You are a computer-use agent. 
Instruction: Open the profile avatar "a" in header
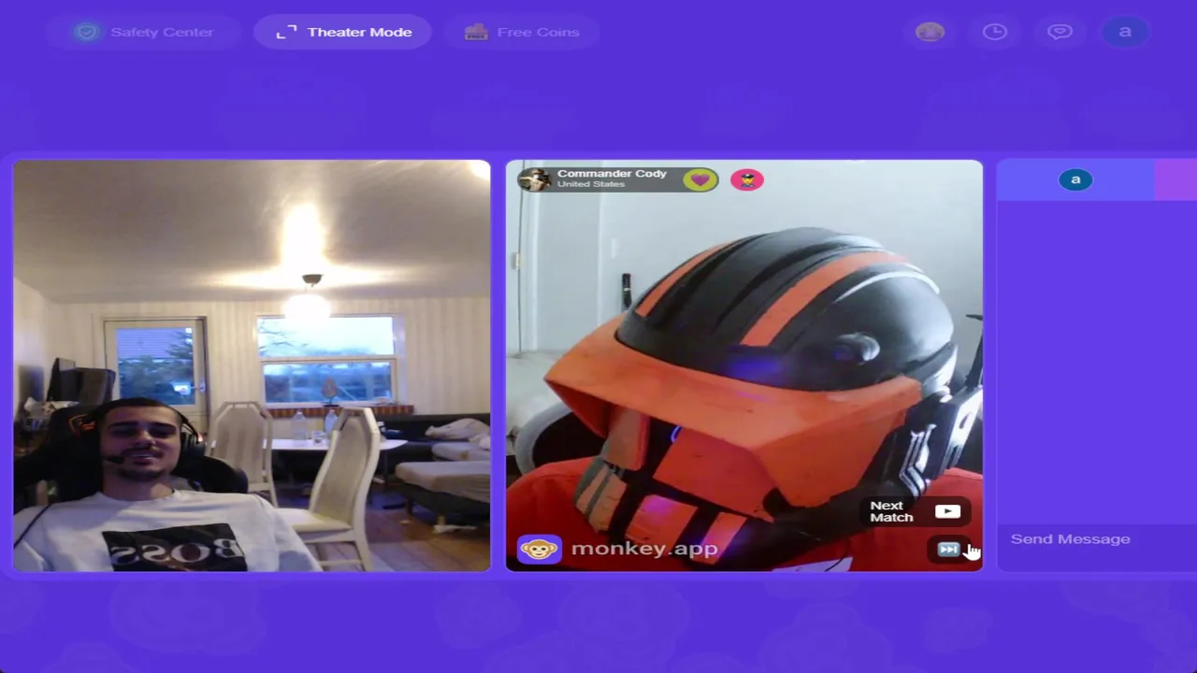[x=1125, y=32]
